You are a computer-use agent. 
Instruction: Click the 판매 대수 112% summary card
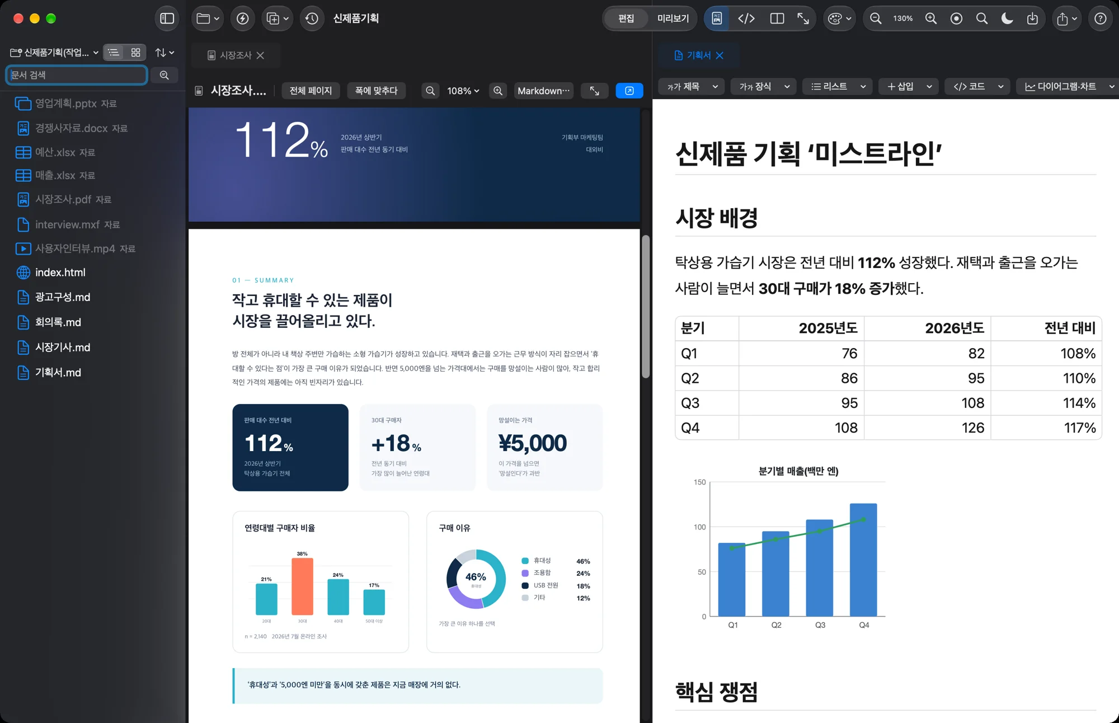point(290,448)
